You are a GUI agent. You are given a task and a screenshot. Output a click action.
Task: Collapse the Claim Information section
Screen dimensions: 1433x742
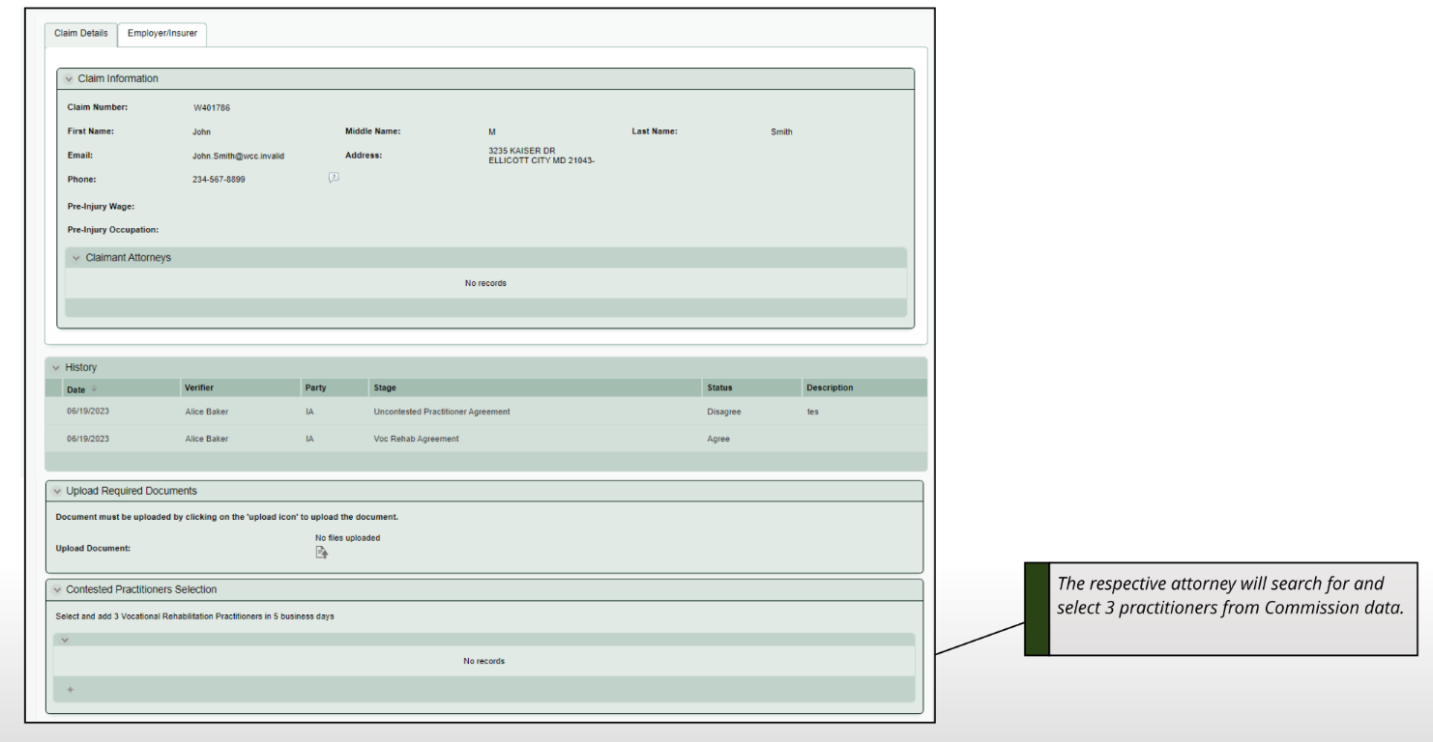[68, 78]
